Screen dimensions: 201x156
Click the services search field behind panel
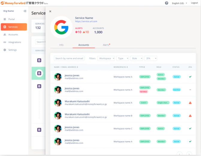40,42
